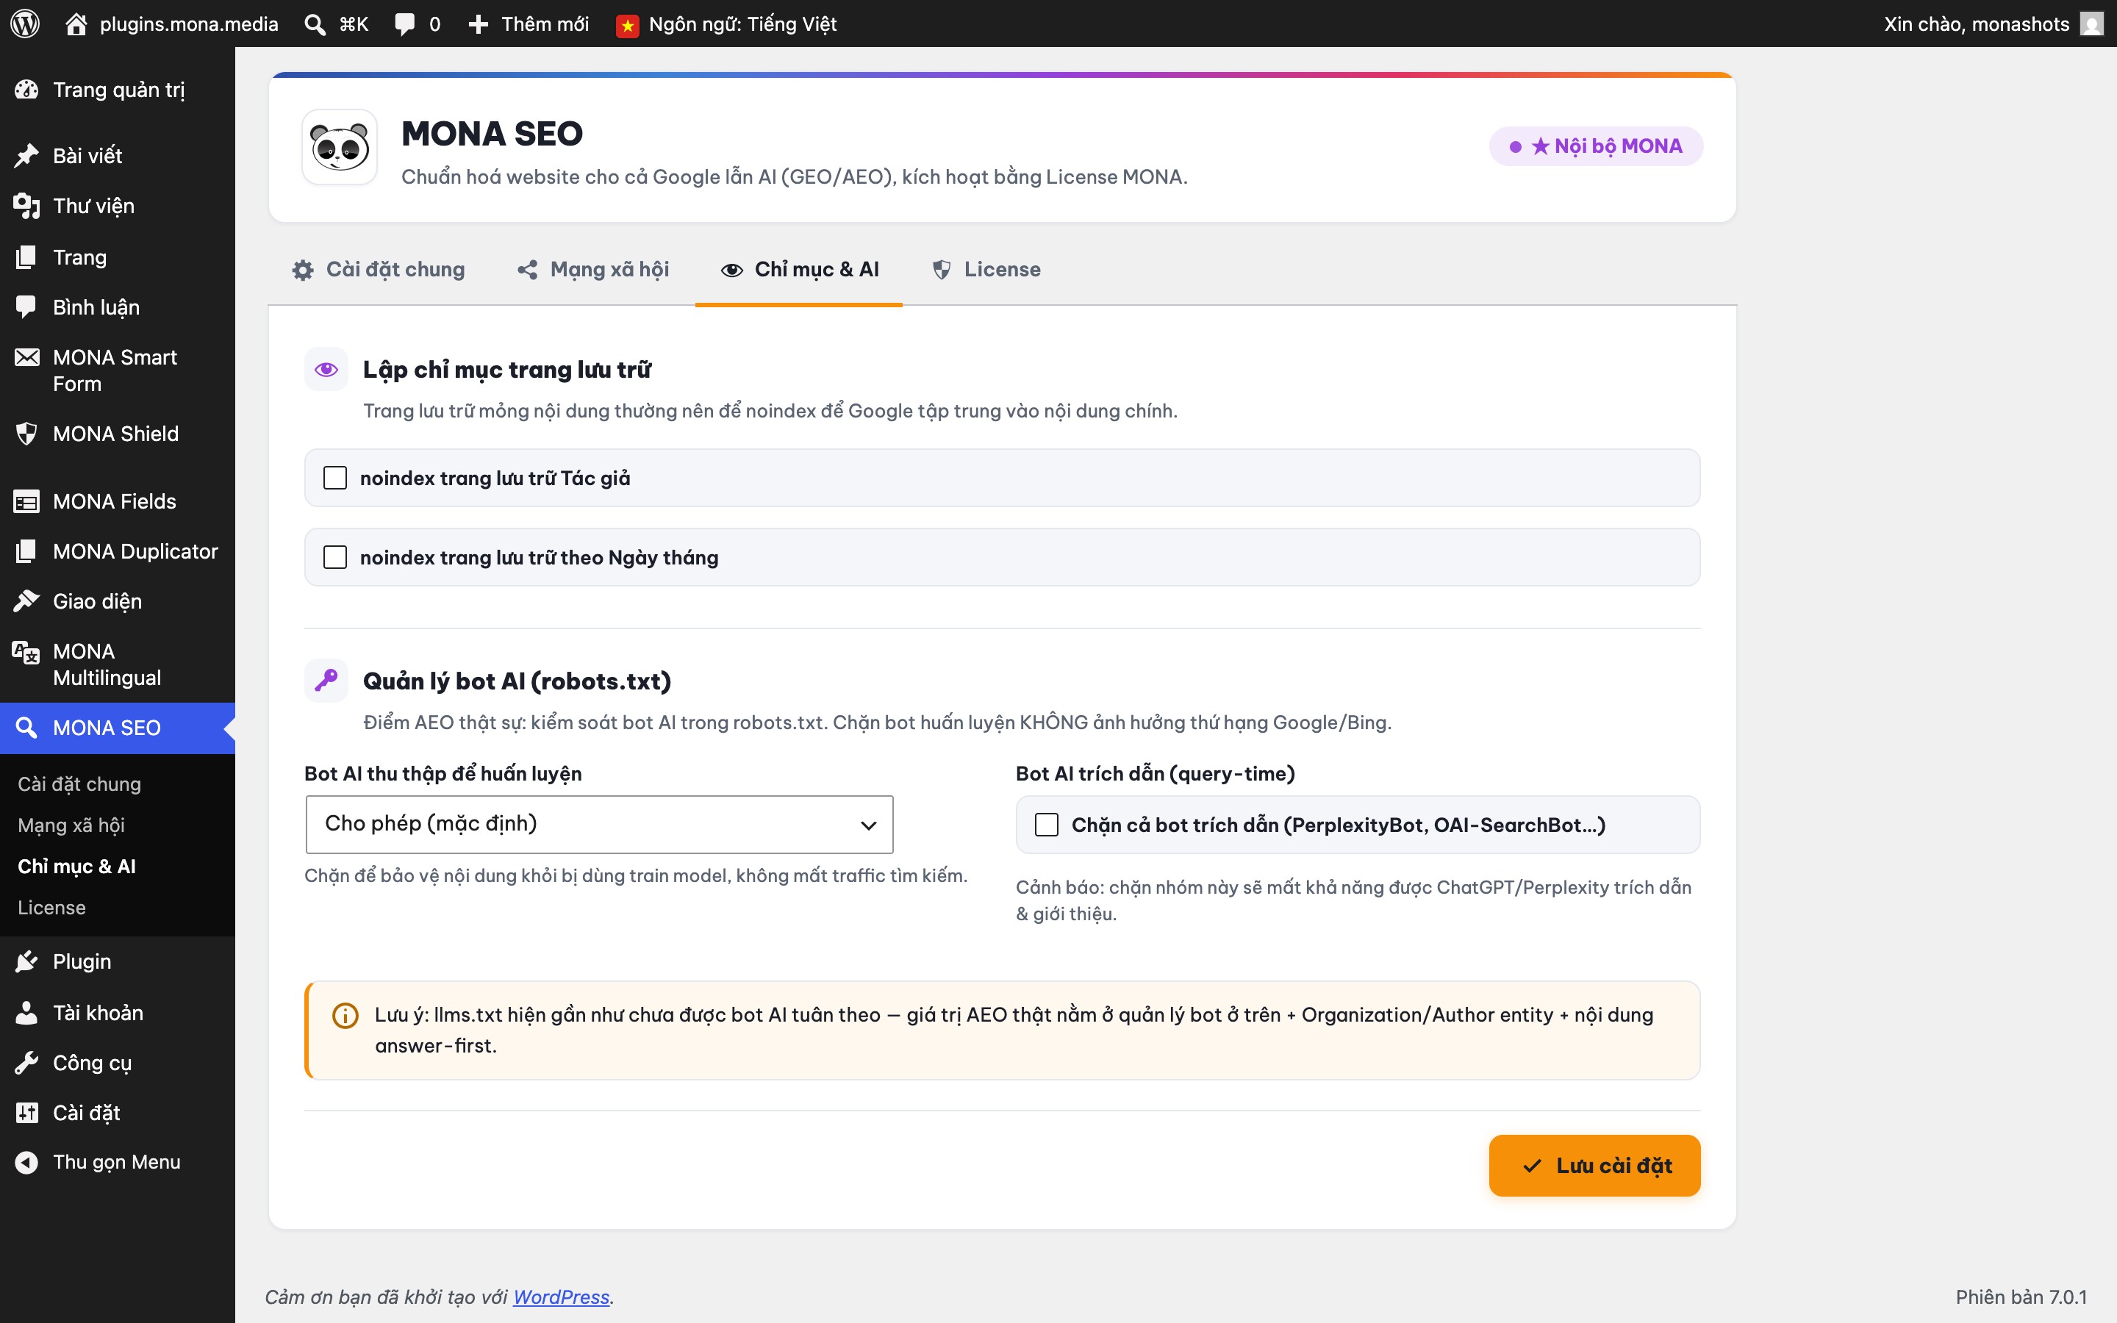Follow the WordPress footer link
Viewport: 2117px width, 1323px height.
[561, 1297]
